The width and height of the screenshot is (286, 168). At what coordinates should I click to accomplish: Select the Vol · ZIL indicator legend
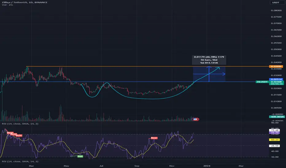(x=7, y=5)
